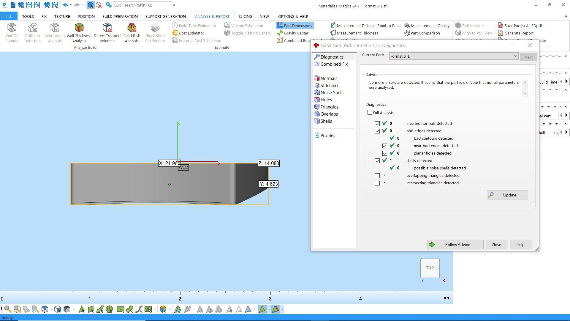This screenshot has width=570, height=321.
Task: Open Stitching section in Fix Wizard
Action: click(x=329, y=86)
